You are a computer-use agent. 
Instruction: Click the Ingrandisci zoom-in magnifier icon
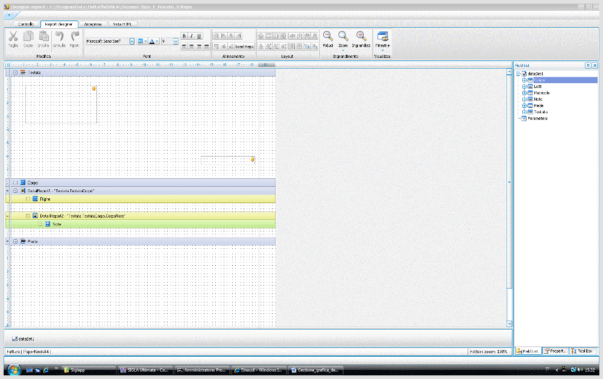pyautogui.click(x=361, y=36)
